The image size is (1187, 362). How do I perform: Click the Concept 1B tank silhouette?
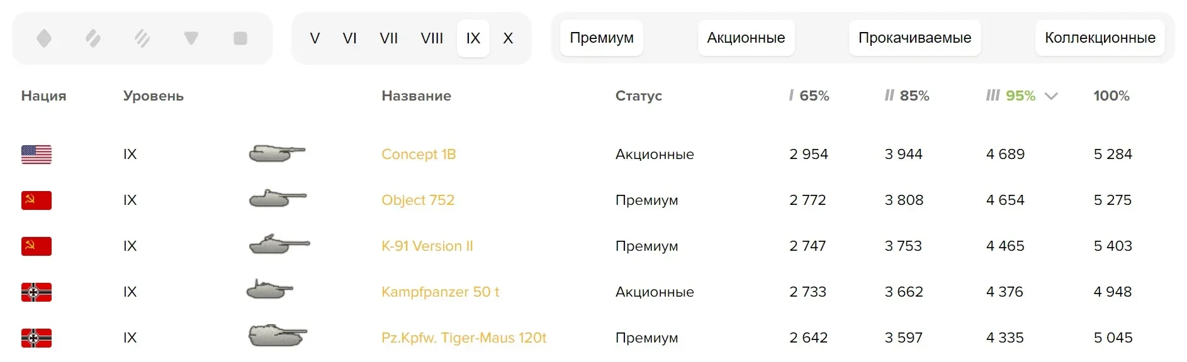277,153
